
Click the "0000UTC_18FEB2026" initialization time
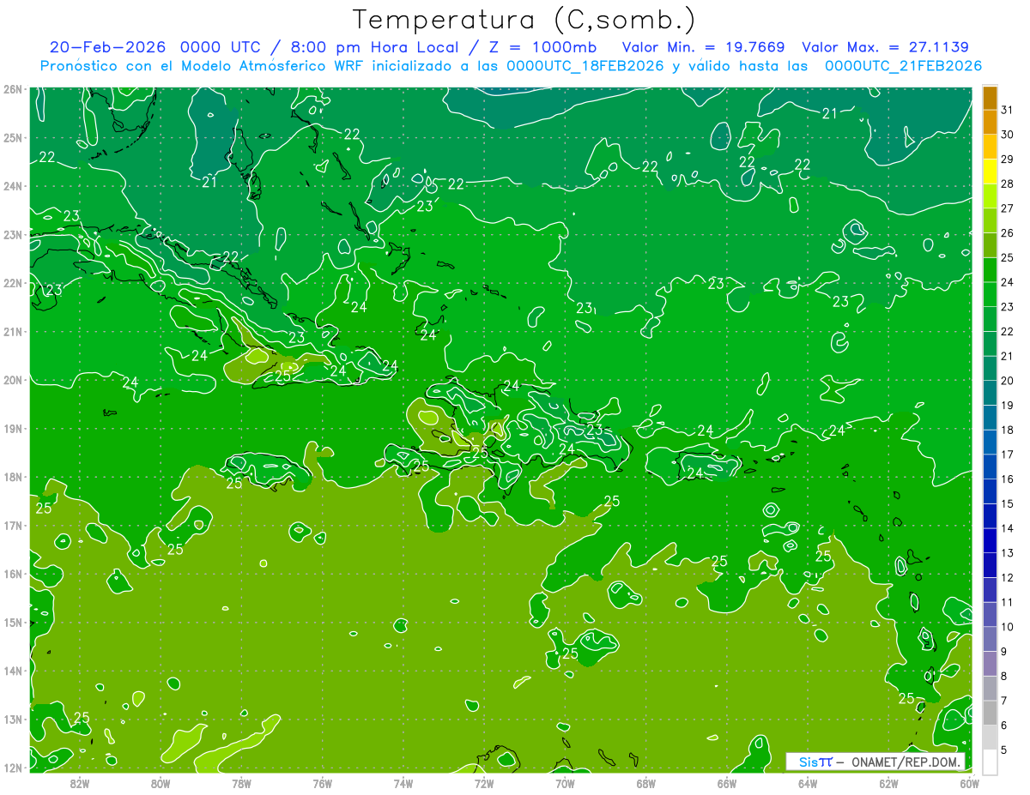tap(585, 66)
